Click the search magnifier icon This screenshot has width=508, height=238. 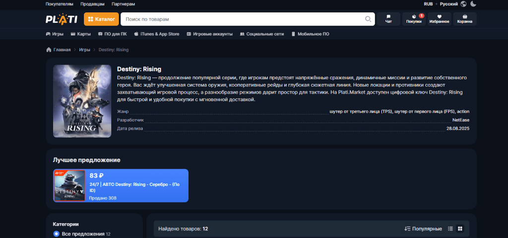pyautogui.click(x=368, y=19)
